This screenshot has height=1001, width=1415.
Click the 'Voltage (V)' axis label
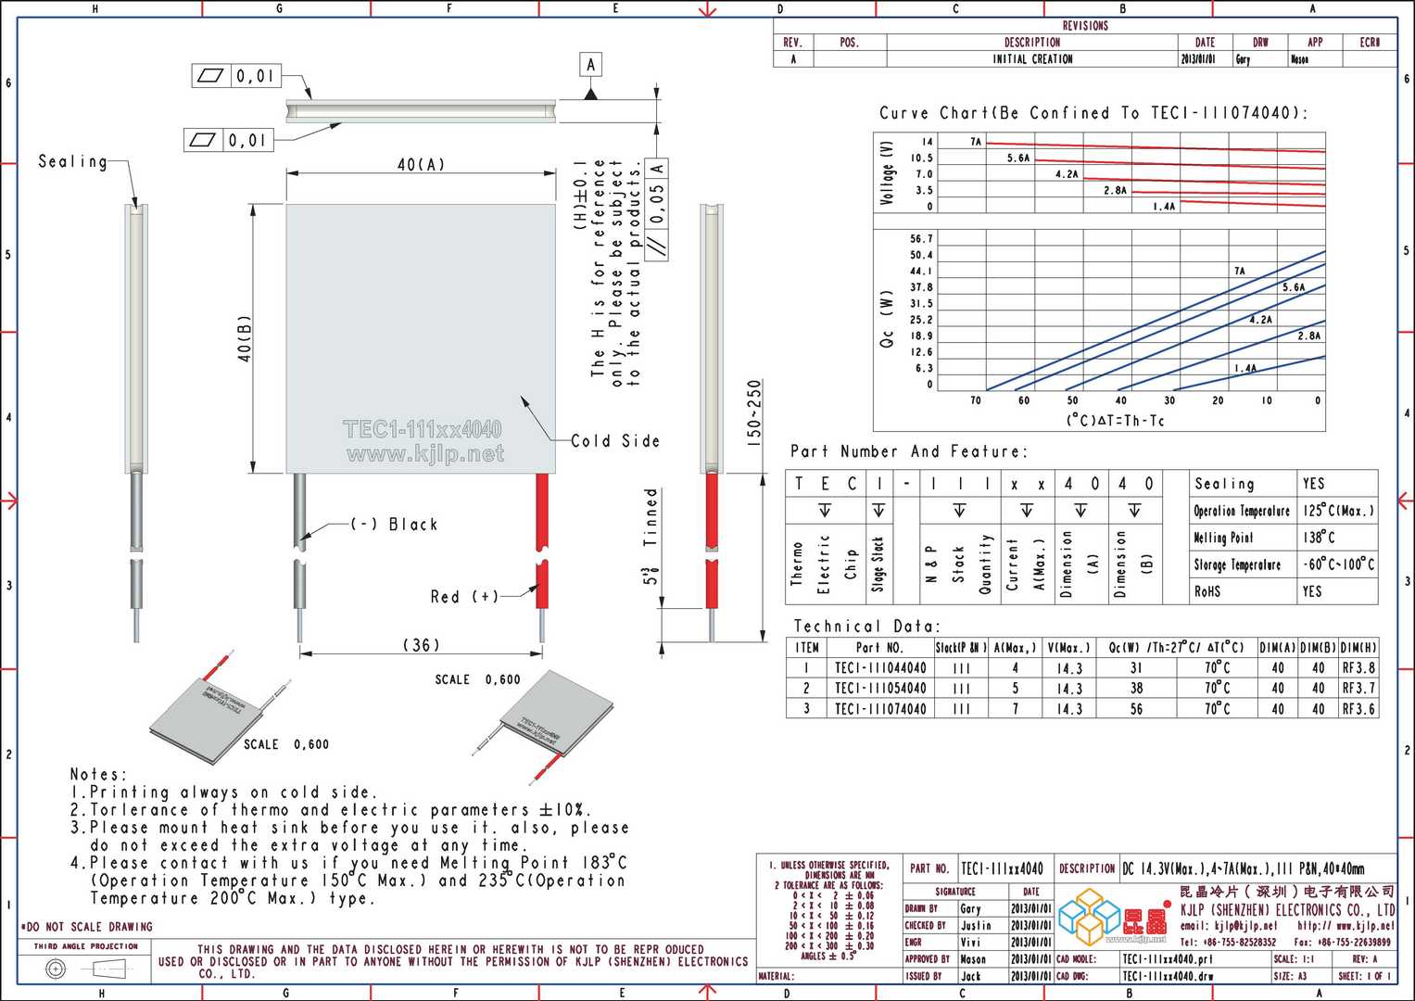[x=888, y=173]
